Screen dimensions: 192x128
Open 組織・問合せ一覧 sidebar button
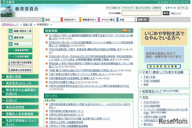click(20, 31)
